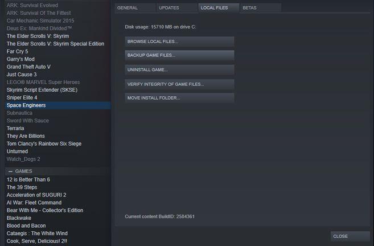
Task: Select Space Engineers in library
Action: (57, 105)
